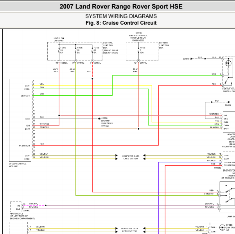Image resolution: width=235 pixels, height=234 pixels.
Task: Click YEL/BRN wire label at pin 24
Action: (44, 157)
